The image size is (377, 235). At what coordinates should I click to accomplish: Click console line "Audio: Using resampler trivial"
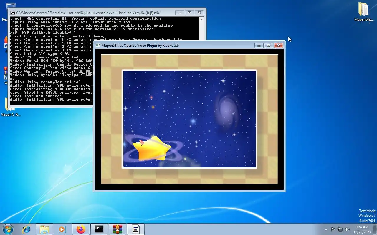(x=45, y=82)
